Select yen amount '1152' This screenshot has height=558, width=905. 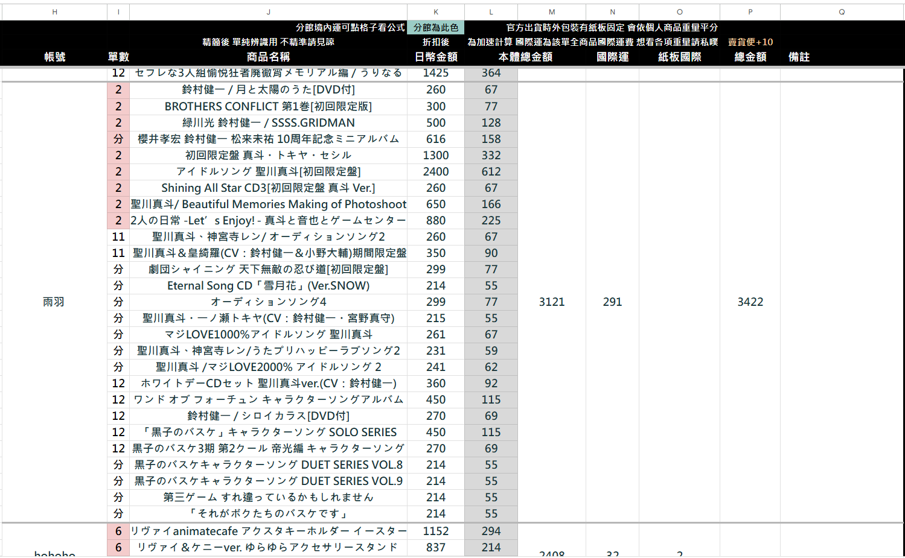click(436, 531)
